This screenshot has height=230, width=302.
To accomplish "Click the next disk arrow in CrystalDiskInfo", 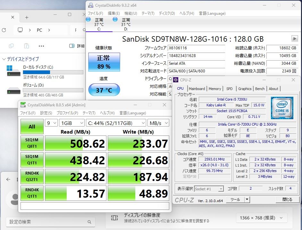I will (x=295, y=38).
